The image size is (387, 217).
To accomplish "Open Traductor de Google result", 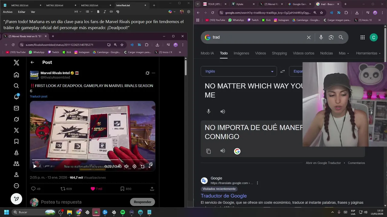I will pos(224,196).
